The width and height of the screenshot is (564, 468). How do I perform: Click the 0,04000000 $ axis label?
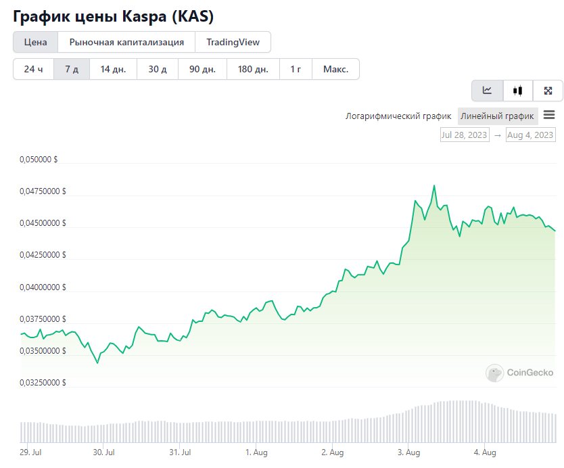(43, 287)
